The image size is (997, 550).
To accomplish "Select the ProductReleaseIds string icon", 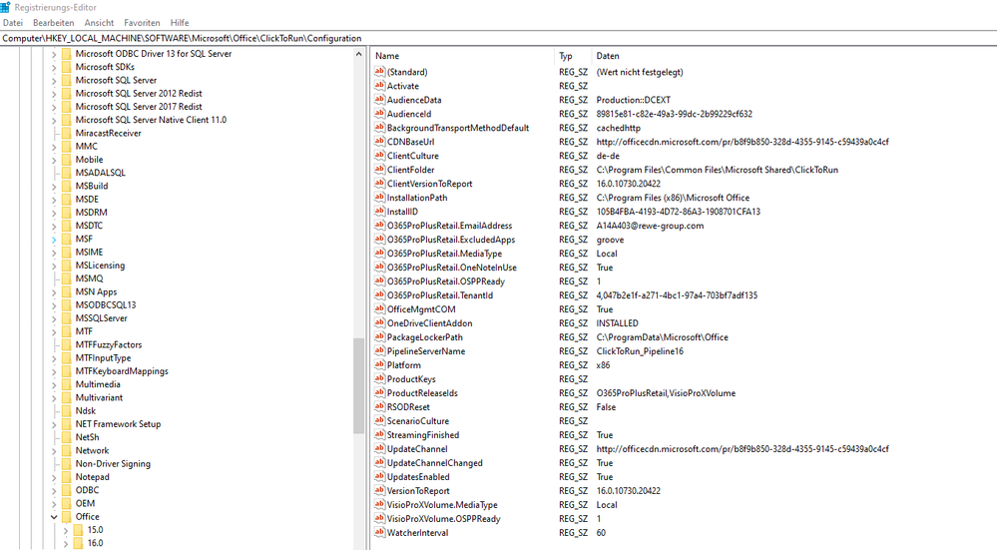I will point(379,393).
